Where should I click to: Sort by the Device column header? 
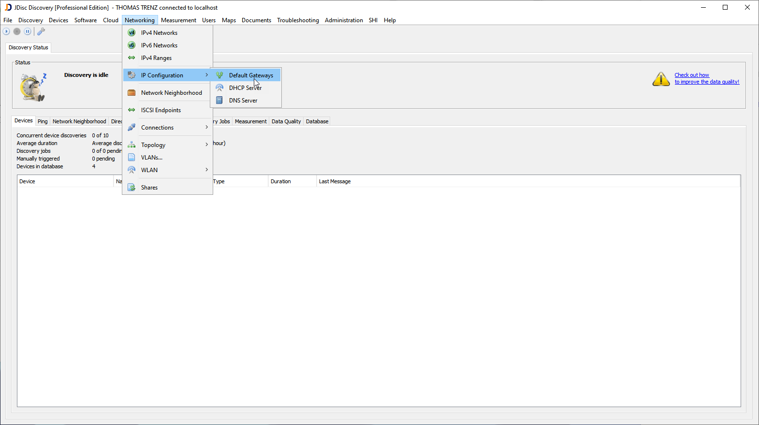[x=65, y=181]
